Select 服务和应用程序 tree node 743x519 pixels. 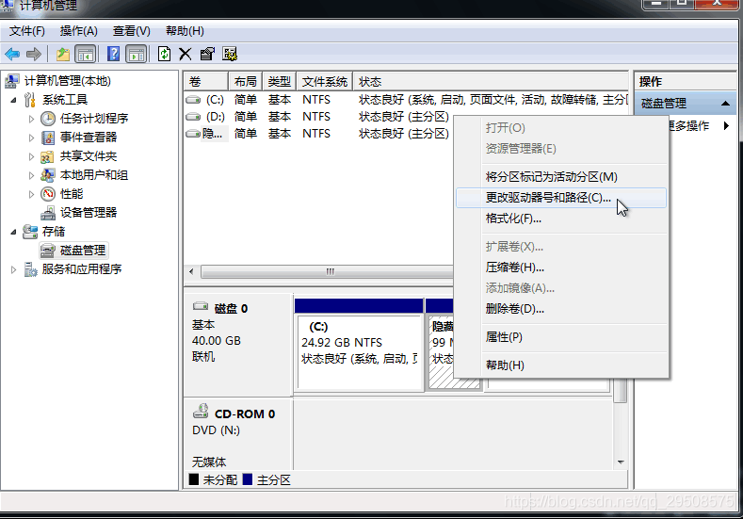tap(82, 269)
